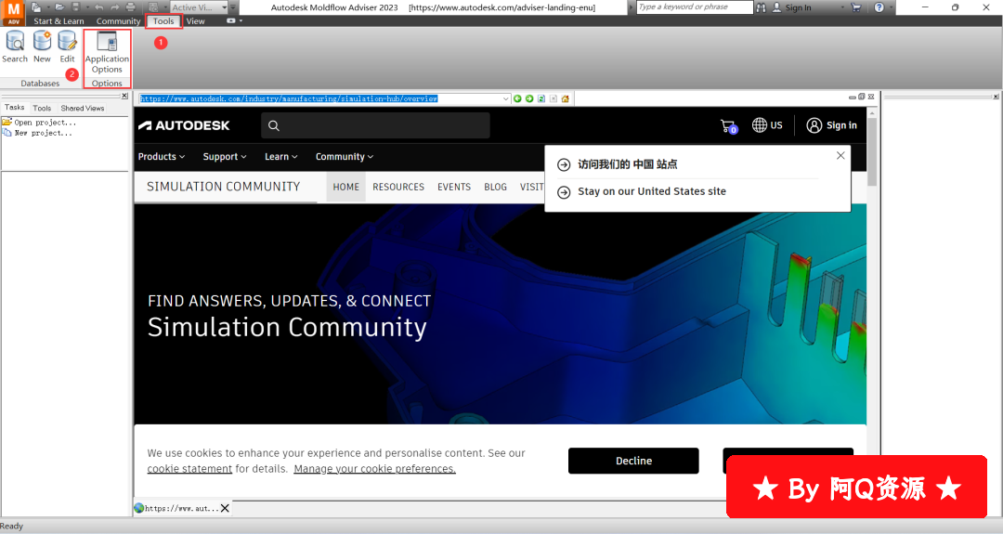
Task: Click the Search database icon
Action: point(15,46)
